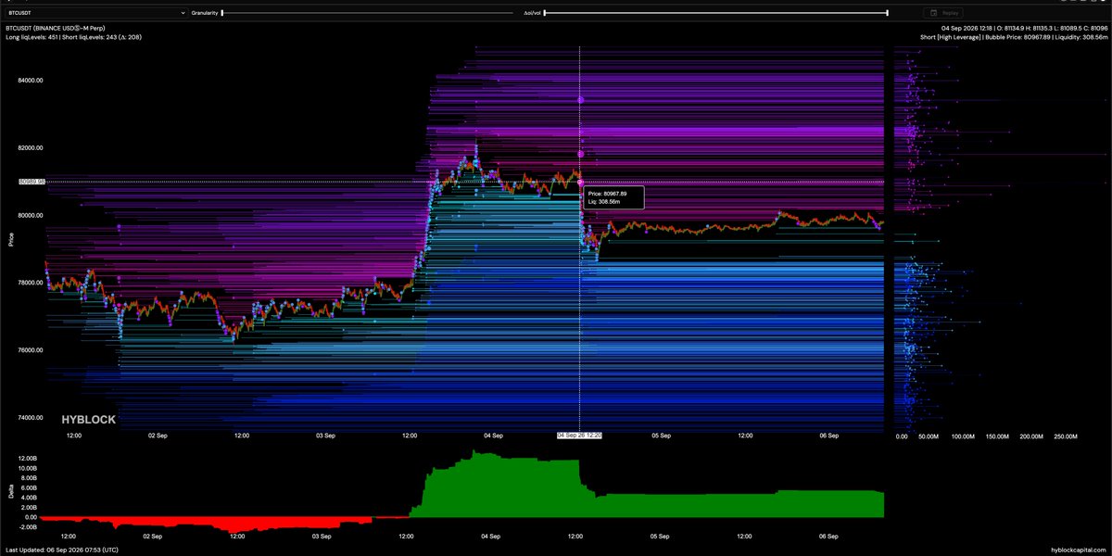The image size is (1112, 556).
Task: Click the 76000.00 price axis label
Action: tap(31, 350)
